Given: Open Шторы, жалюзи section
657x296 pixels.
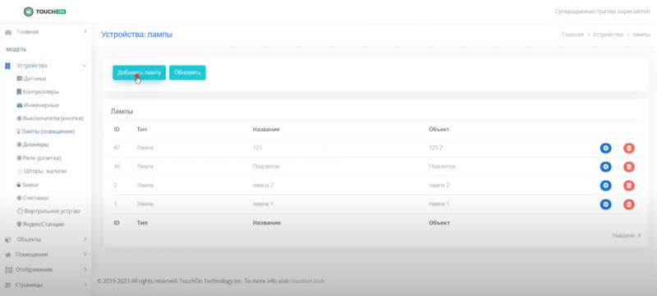Looking at the screenshot, I should 42,171.
